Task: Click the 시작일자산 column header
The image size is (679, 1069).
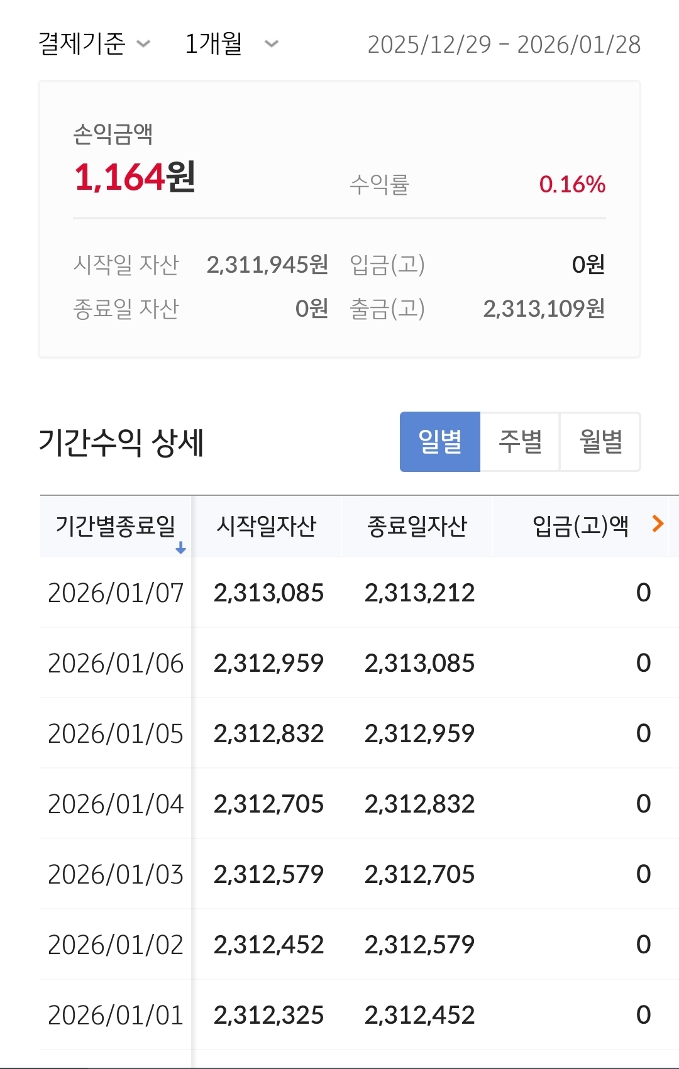Action: [266, 526]
